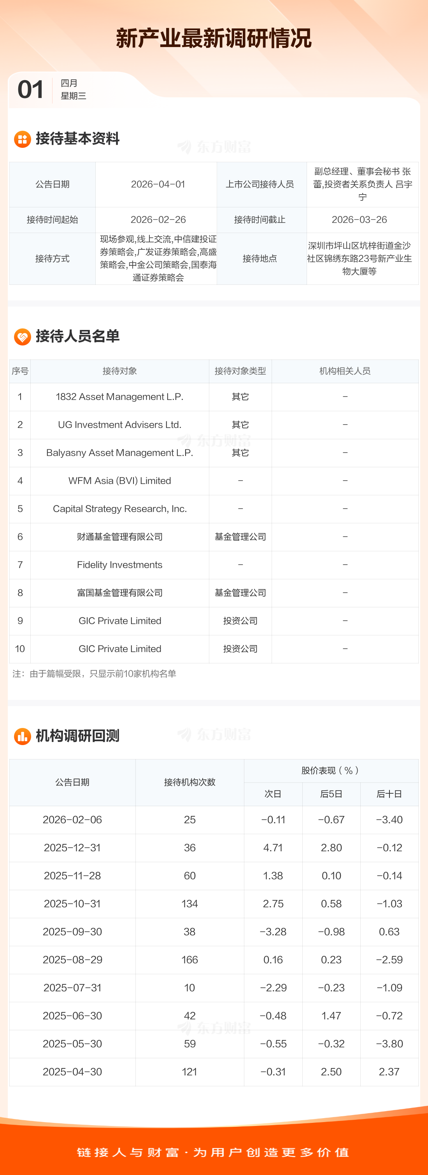The image size is (428, 1175).
Task: Click the 后十日 column header
Action: 389,794
